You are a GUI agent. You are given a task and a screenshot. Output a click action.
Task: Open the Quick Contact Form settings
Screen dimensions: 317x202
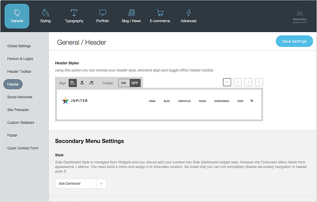coord(23,148)
